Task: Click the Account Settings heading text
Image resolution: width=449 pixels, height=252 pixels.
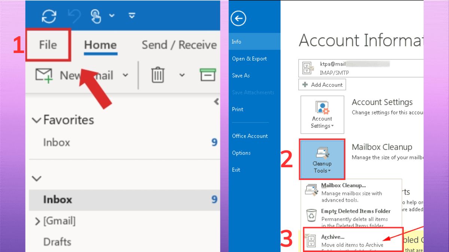Action: (382, 102)
